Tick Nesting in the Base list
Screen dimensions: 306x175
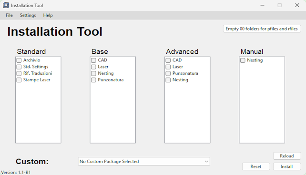point(93,73)
